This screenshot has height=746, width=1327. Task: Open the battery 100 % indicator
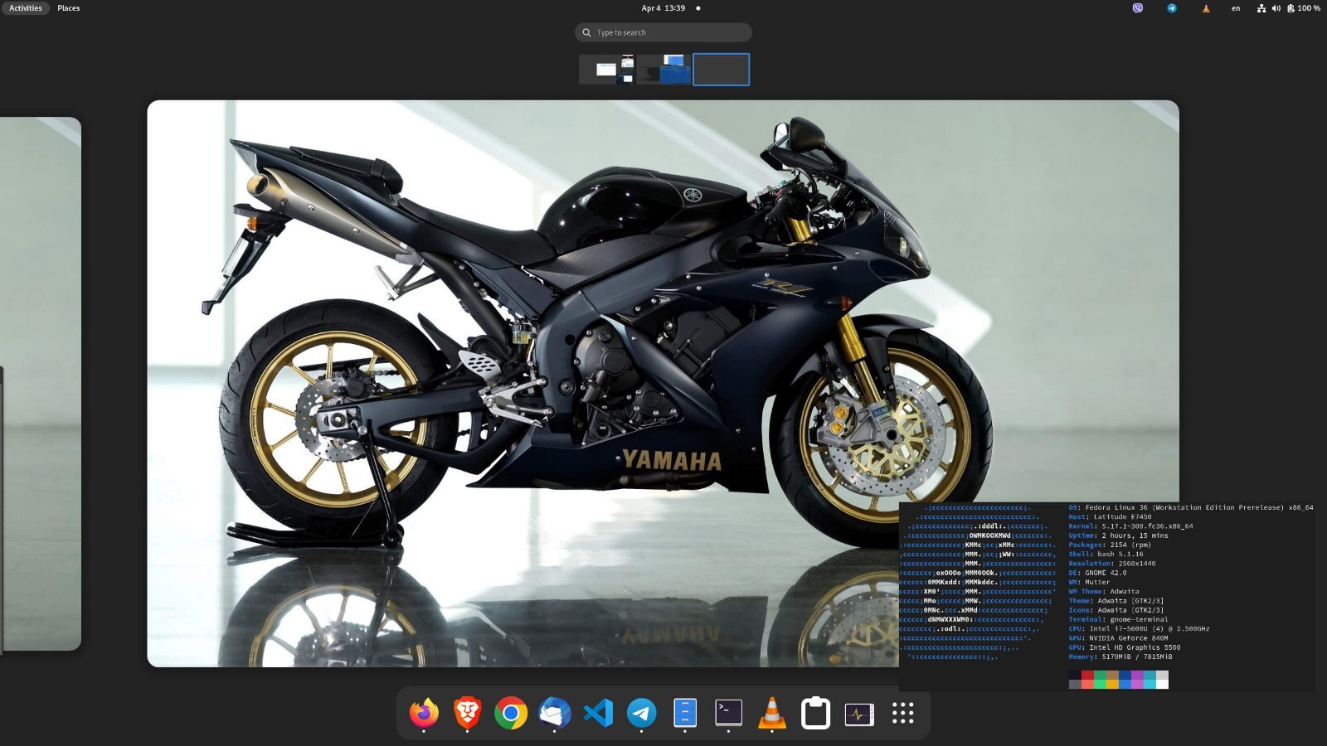tap(1304, 8)
